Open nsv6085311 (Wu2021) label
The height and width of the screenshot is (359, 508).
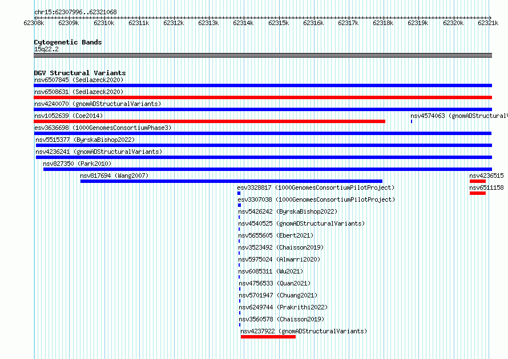(x=271, y=271)
